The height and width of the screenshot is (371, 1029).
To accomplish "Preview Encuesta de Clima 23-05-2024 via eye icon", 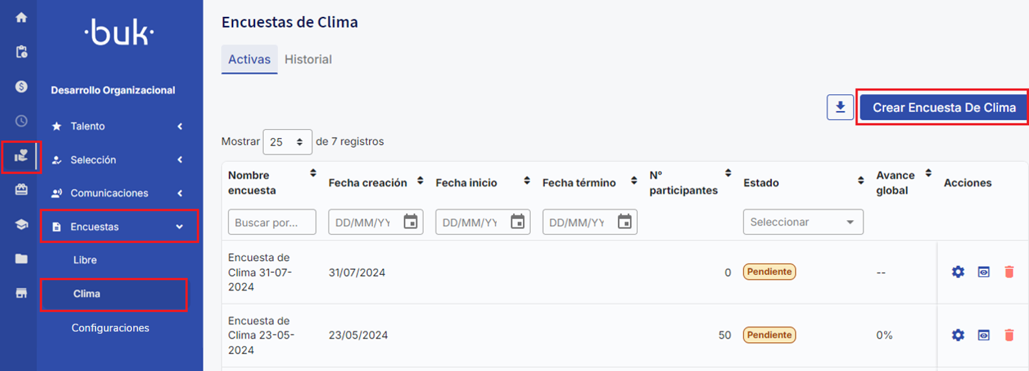I will 984,335.
